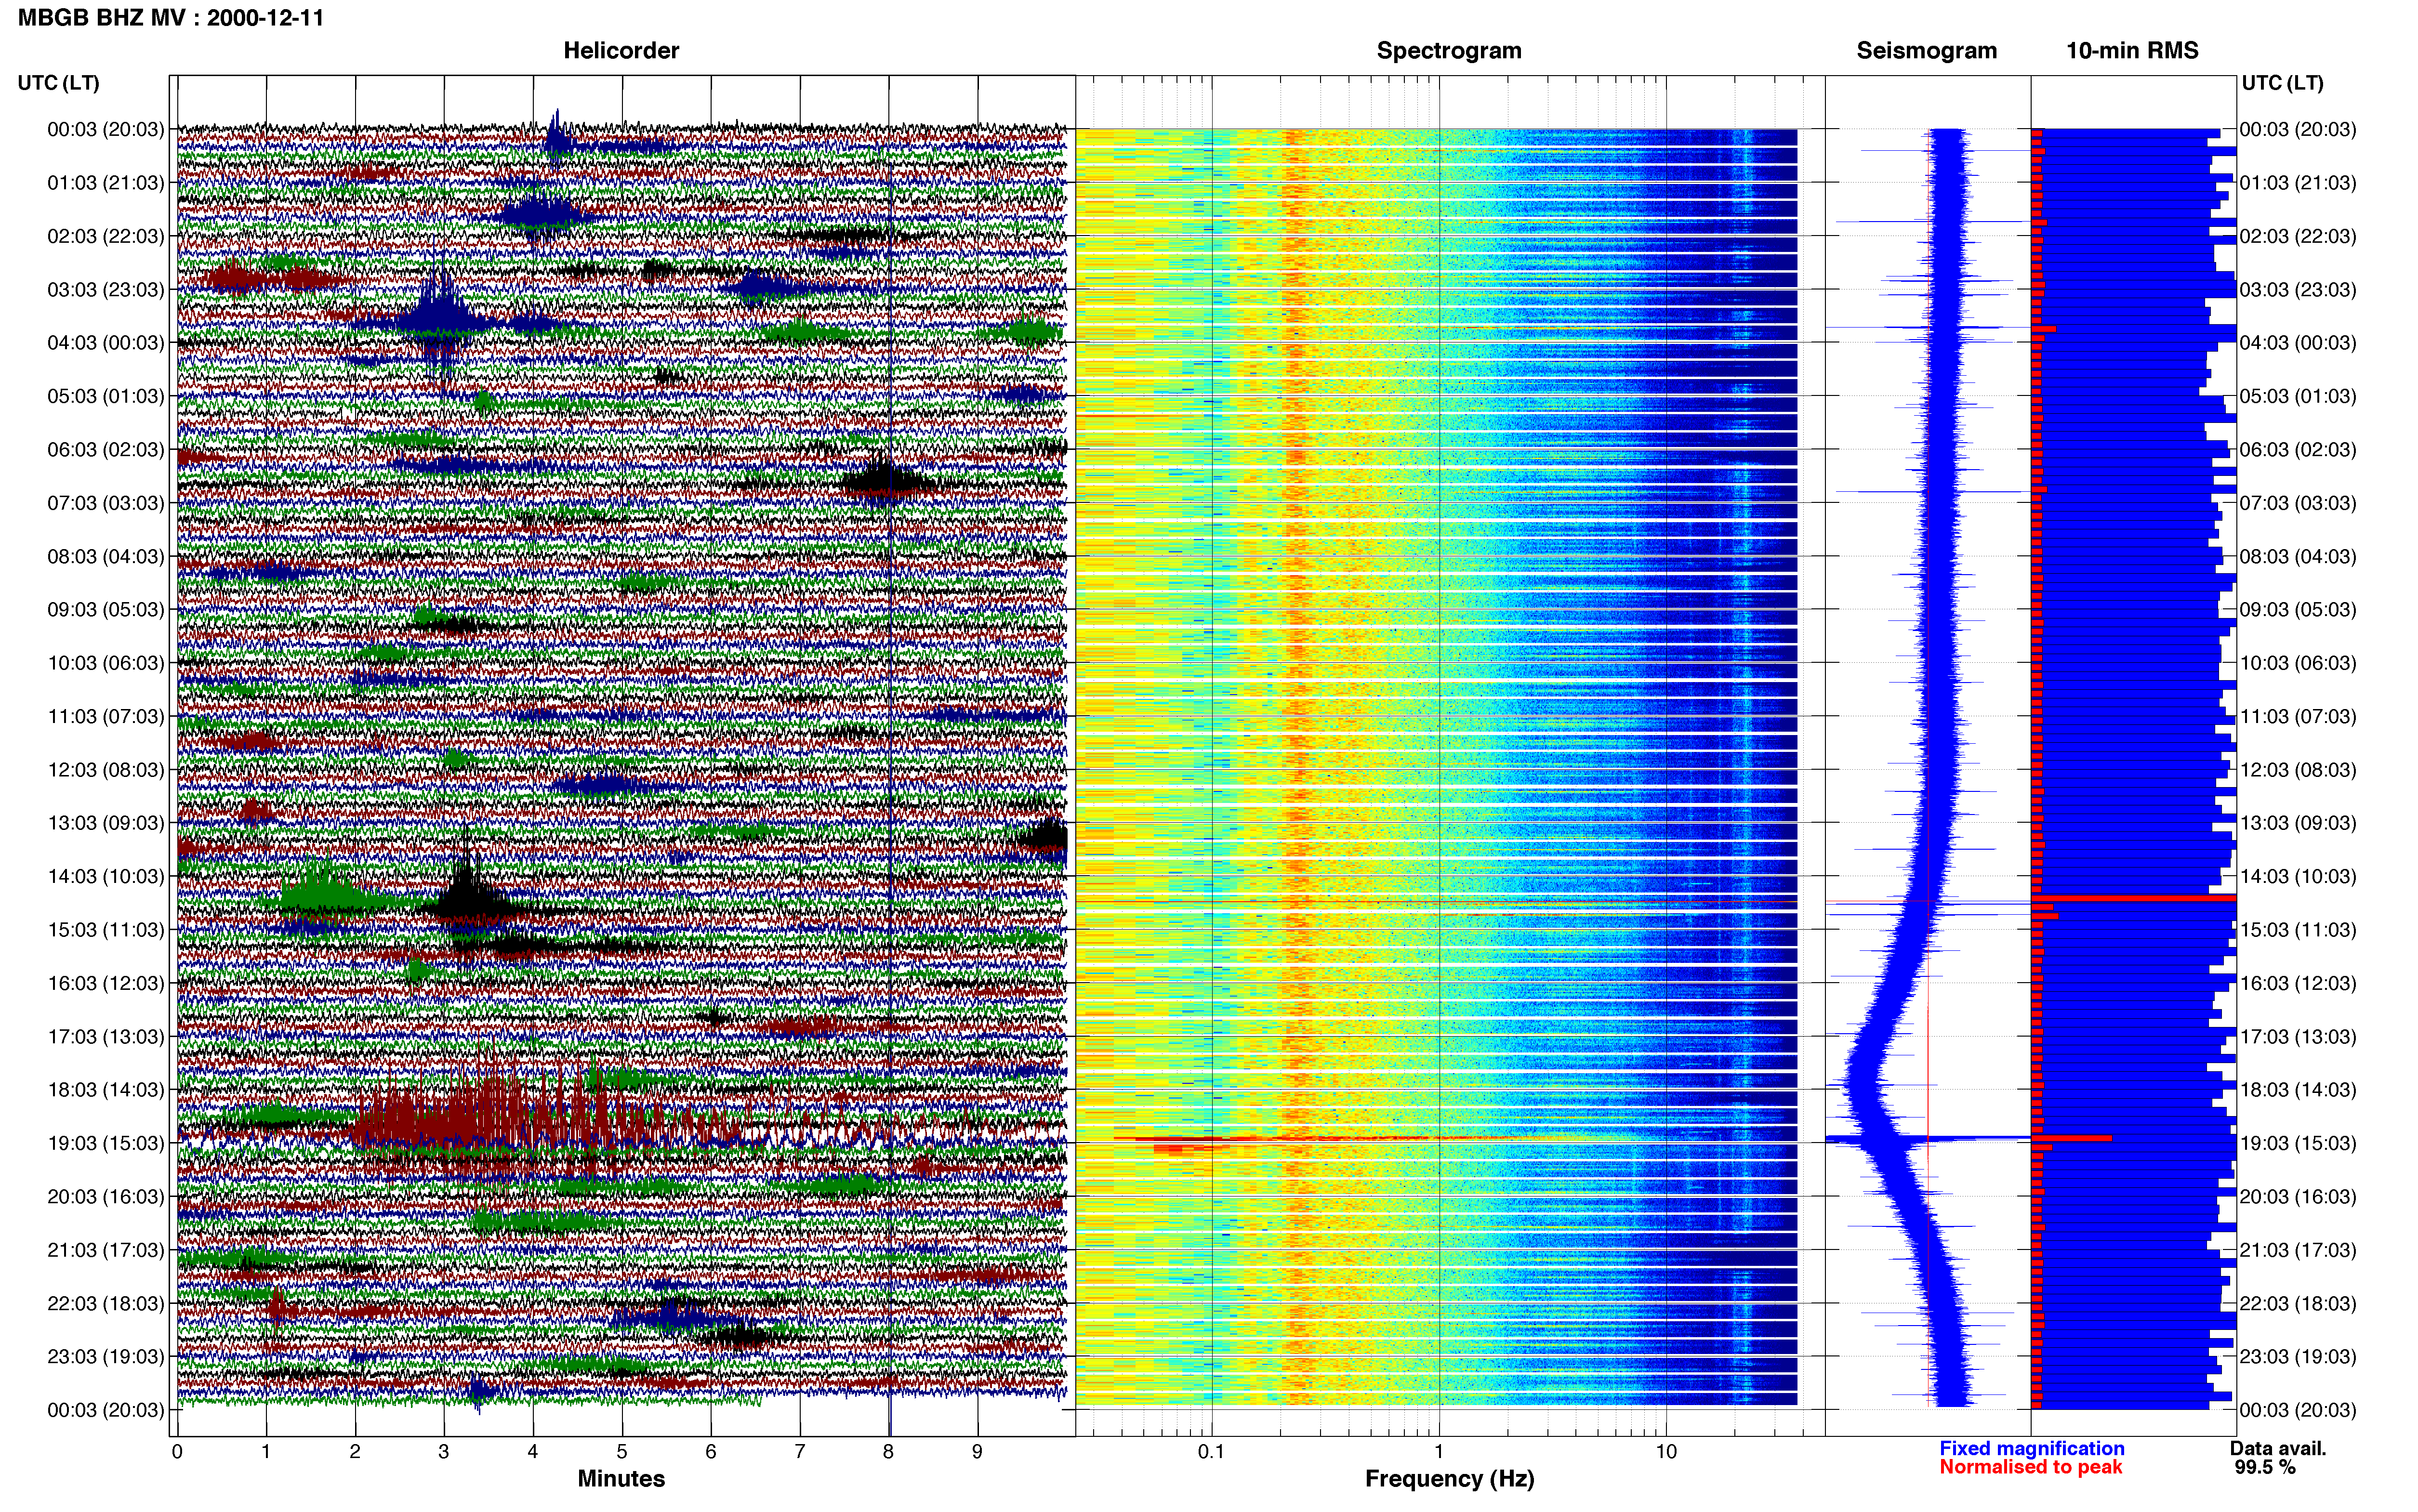Click the left time label '16:03 (12:03)'
Viewport: 2418px width, 1512px height.
(x=105, y=983)
